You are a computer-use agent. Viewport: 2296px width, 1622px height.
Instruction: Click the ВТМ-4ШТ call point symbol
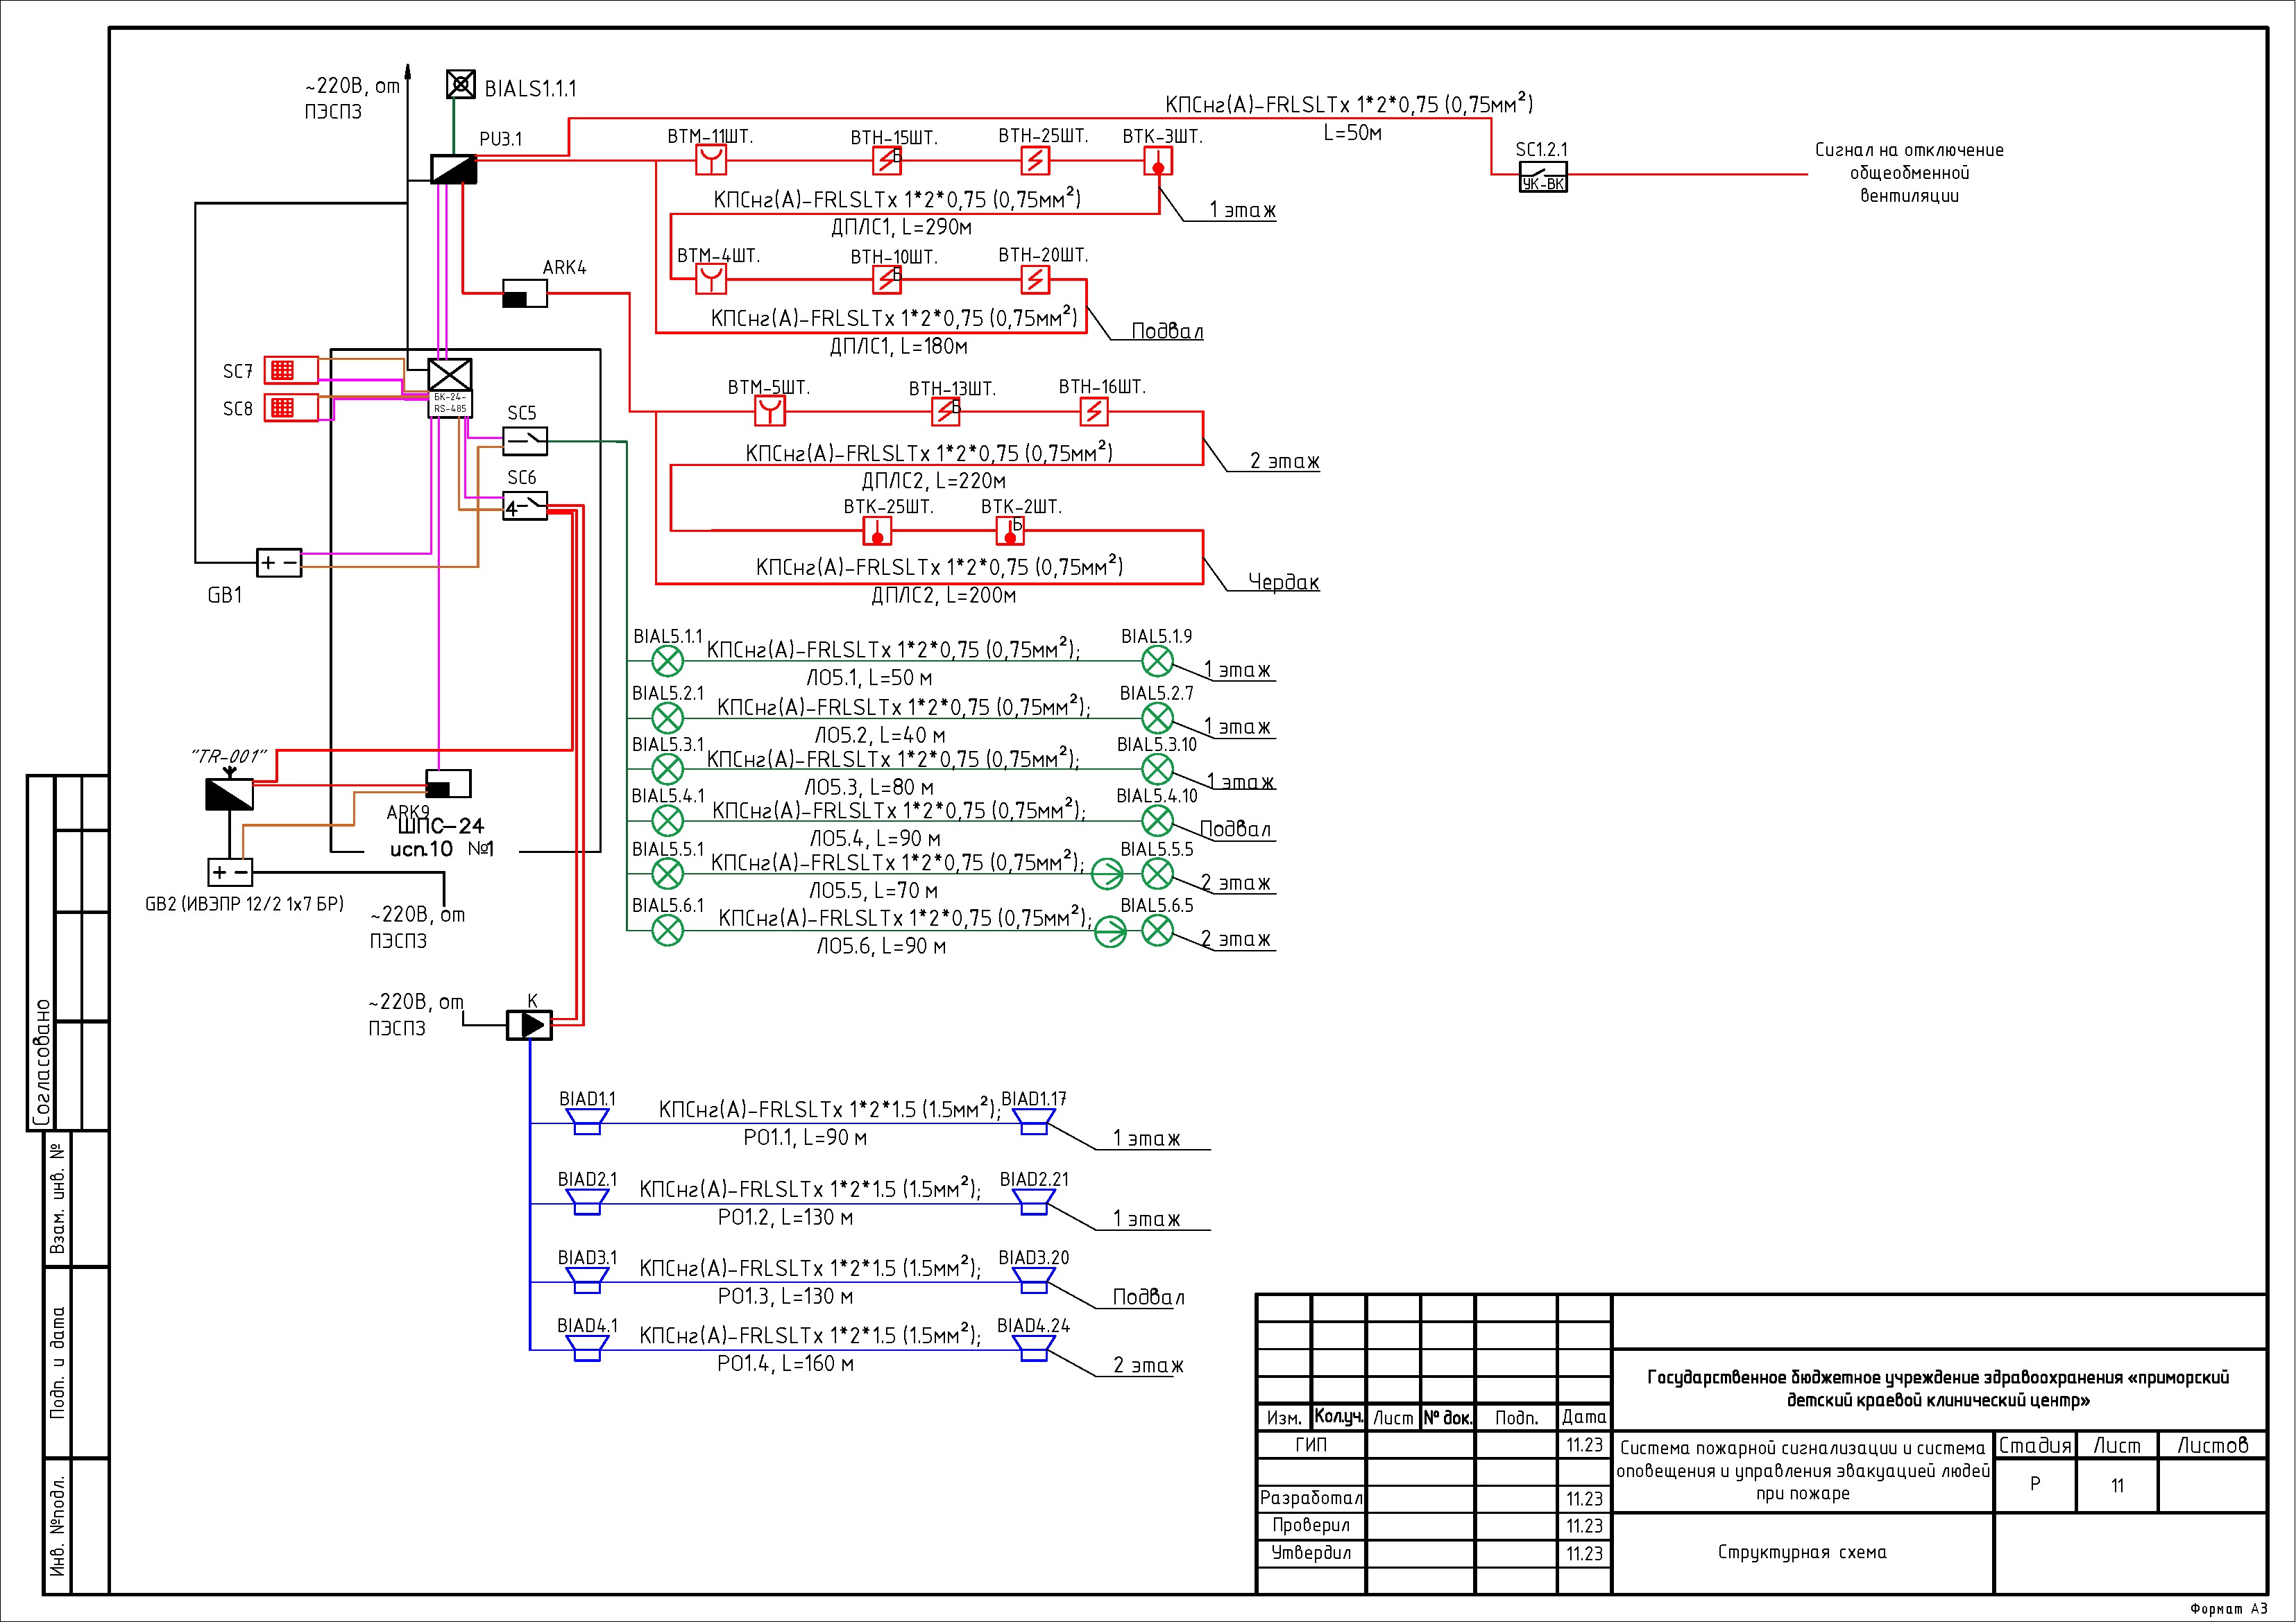pyautogui.click(x=711, y=279)
